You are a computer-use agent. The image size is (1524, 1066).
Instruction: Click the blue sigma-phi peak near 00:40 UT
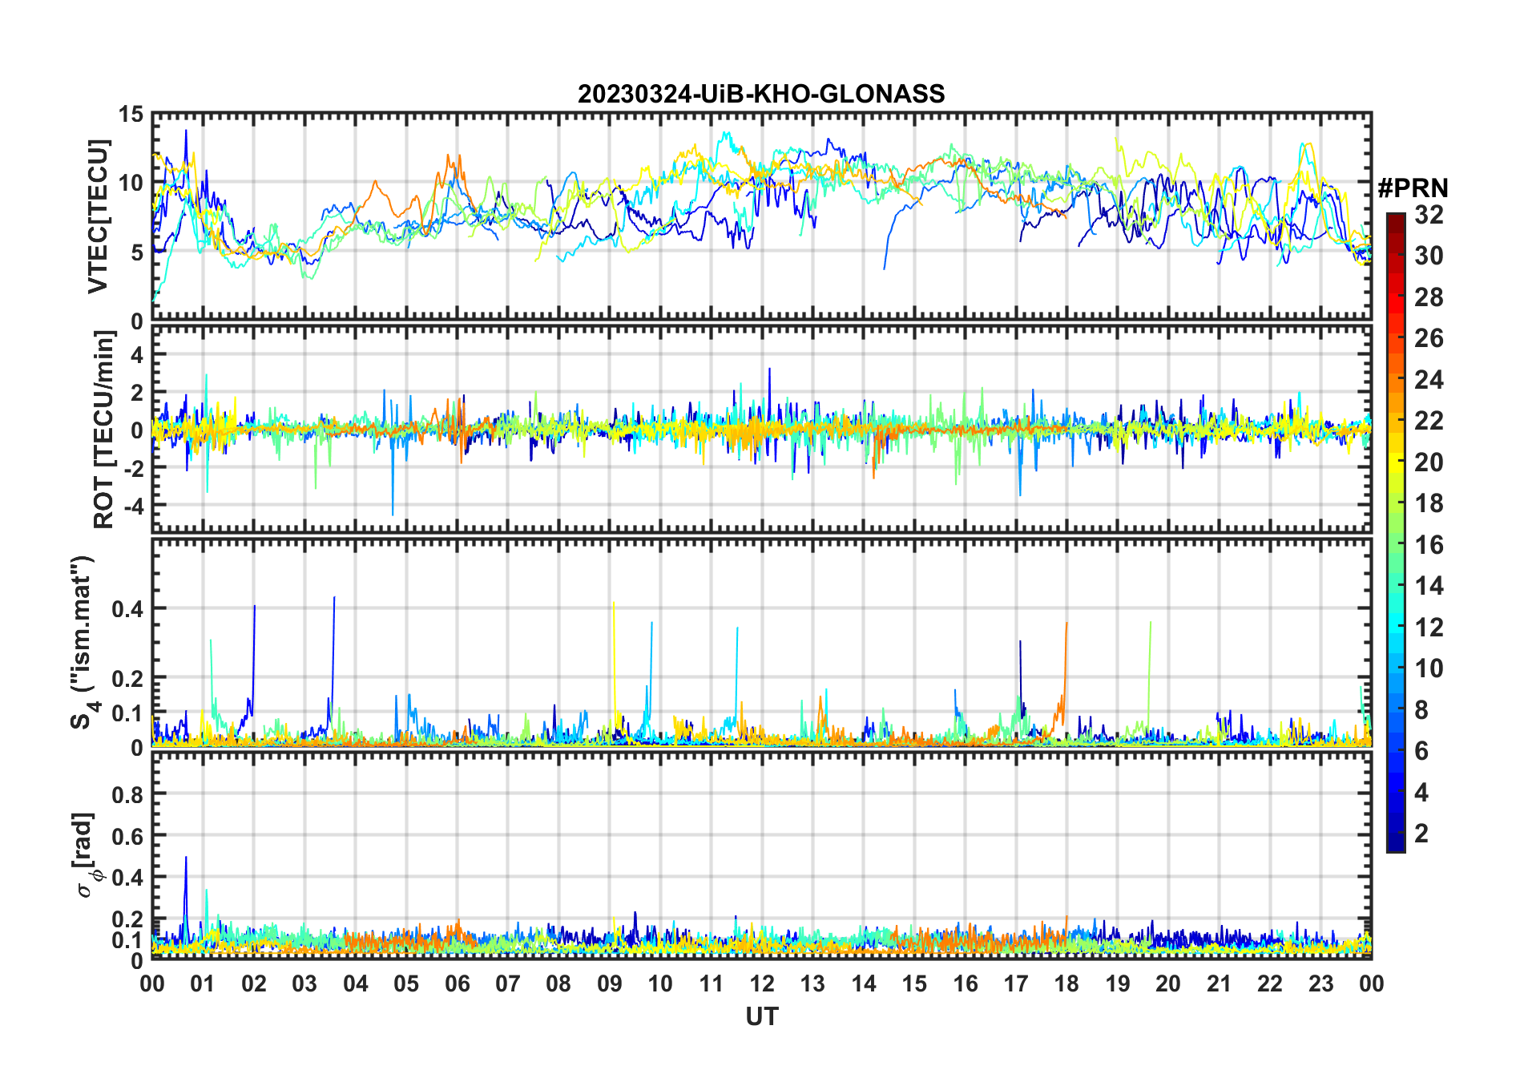pyautogui.click(x=186, y=857)
